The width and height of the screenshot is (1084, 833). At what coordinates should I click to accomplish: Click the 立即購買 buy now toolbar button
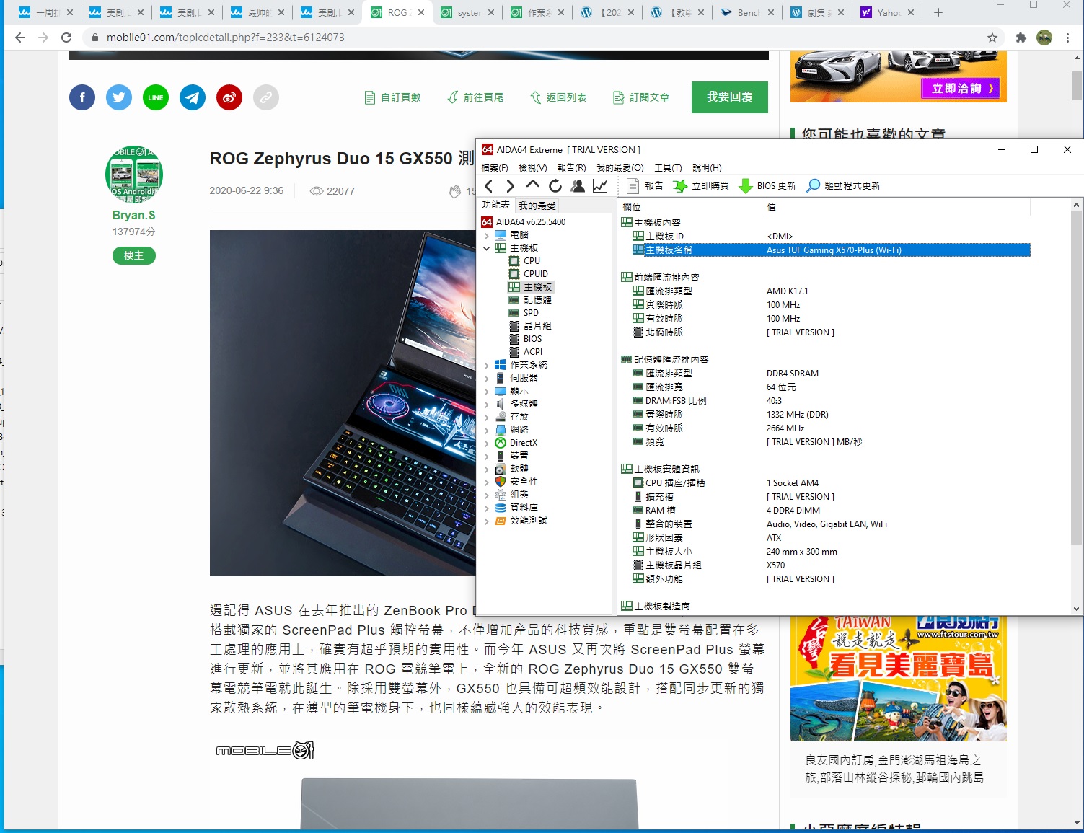[x=701, y=186]
